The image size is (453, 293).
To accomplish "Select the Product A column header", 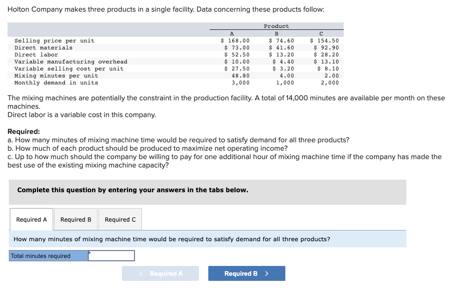I will [232, 34].
